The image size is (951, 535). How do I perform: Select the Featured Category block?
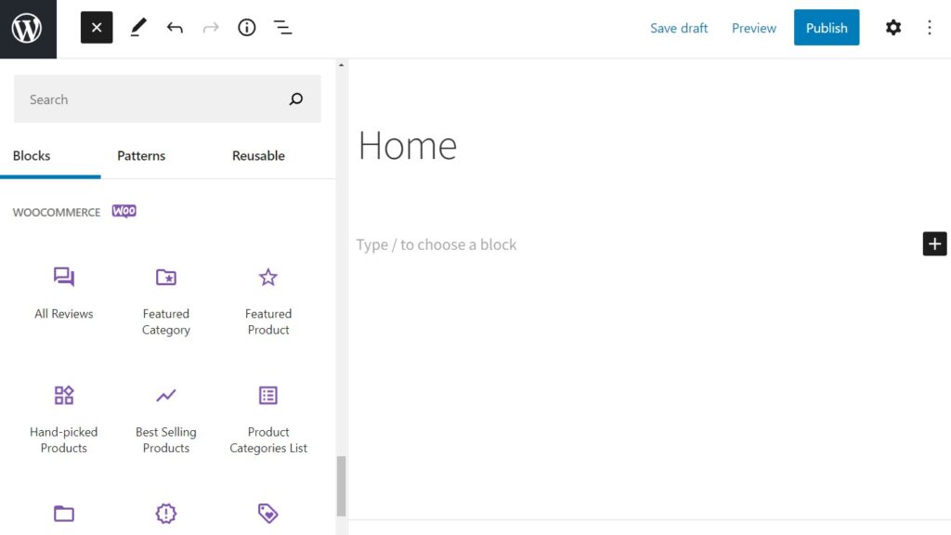(x=165, y=297)
